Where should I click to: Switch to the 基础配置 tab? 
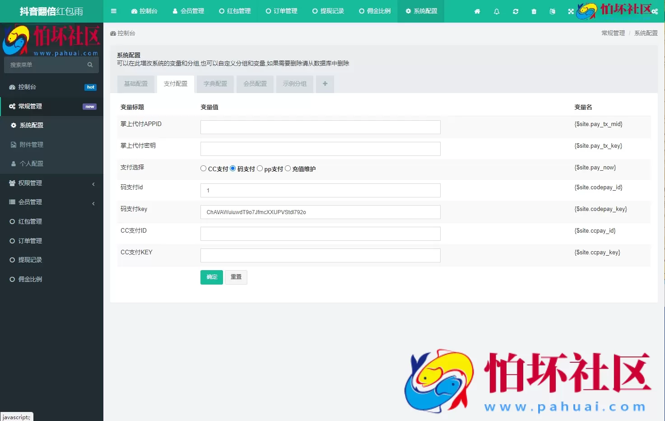[136, 84]
